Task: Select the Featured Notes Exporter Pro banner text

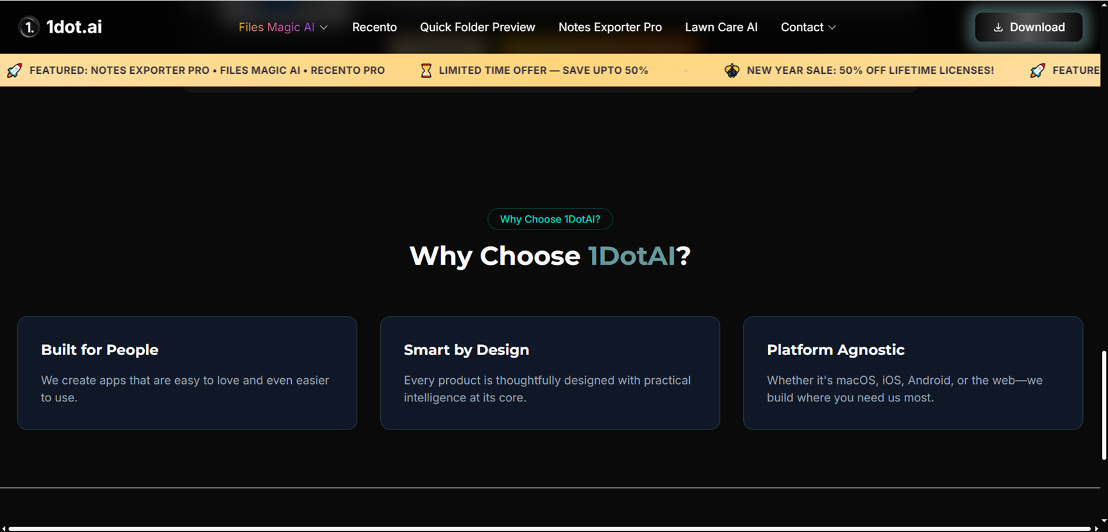Action: pyautogui.click(x=207, y=71)
